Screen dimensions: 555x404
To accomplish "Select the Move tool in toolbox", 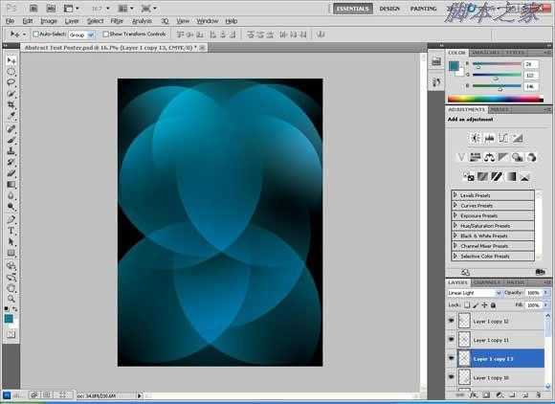I will [x=11, y=61].
